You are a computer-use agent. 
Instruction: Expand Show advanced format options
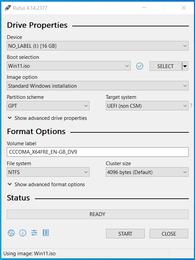46,185
